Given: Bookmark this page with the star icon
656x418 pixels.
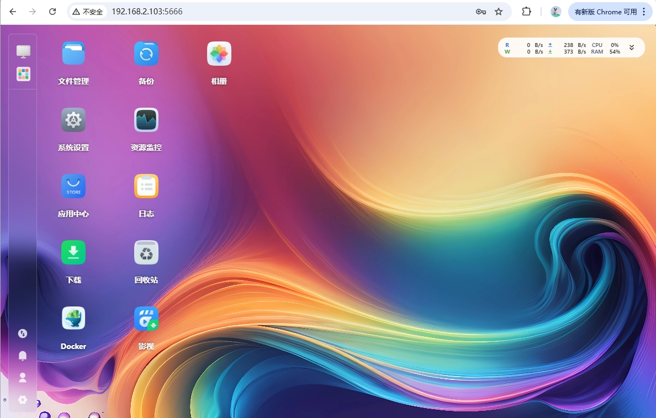Looking at the screenshot, I should (x=499, y=12).
